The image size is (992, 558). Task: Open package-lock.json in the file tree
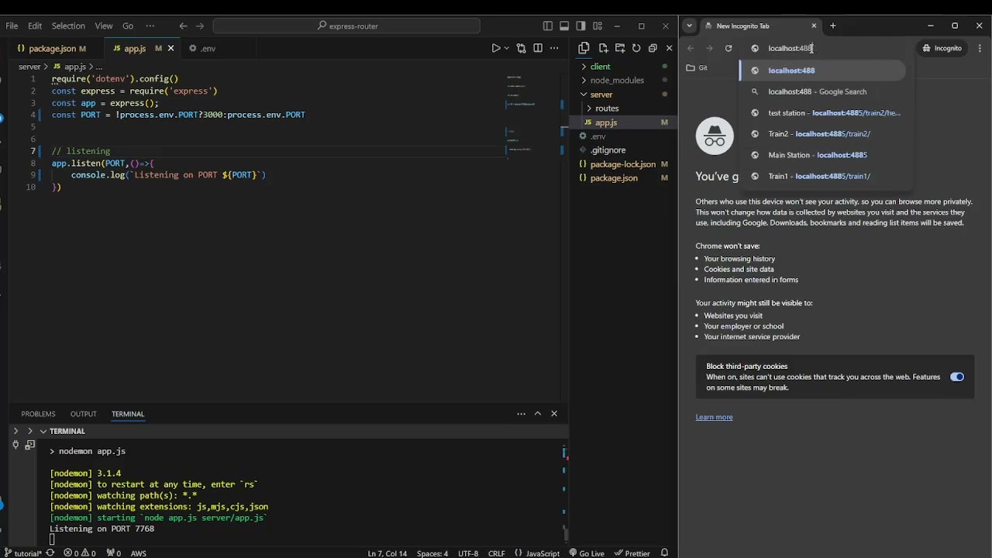(622, 164)
